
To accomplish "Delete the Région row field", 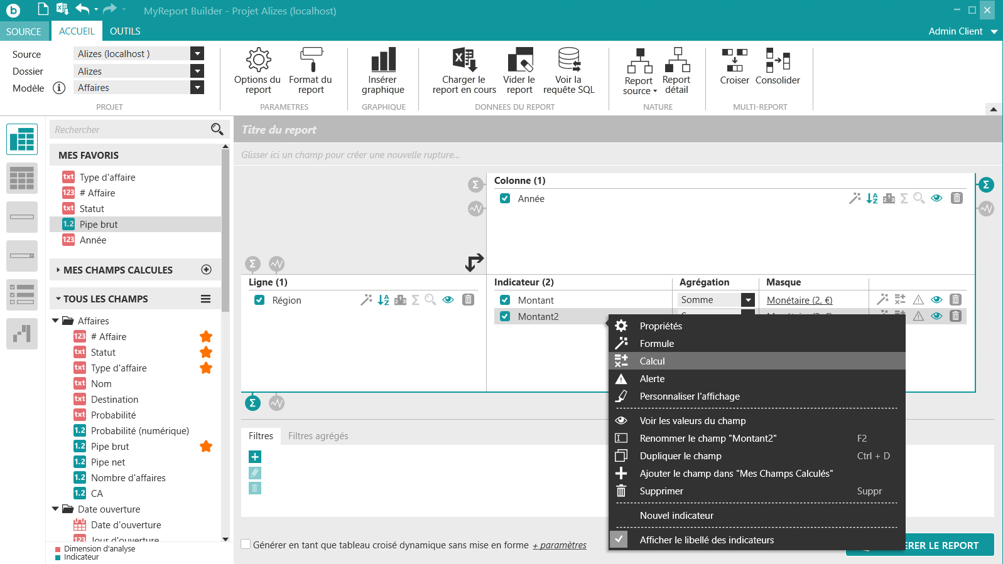I will coord(468,300).
